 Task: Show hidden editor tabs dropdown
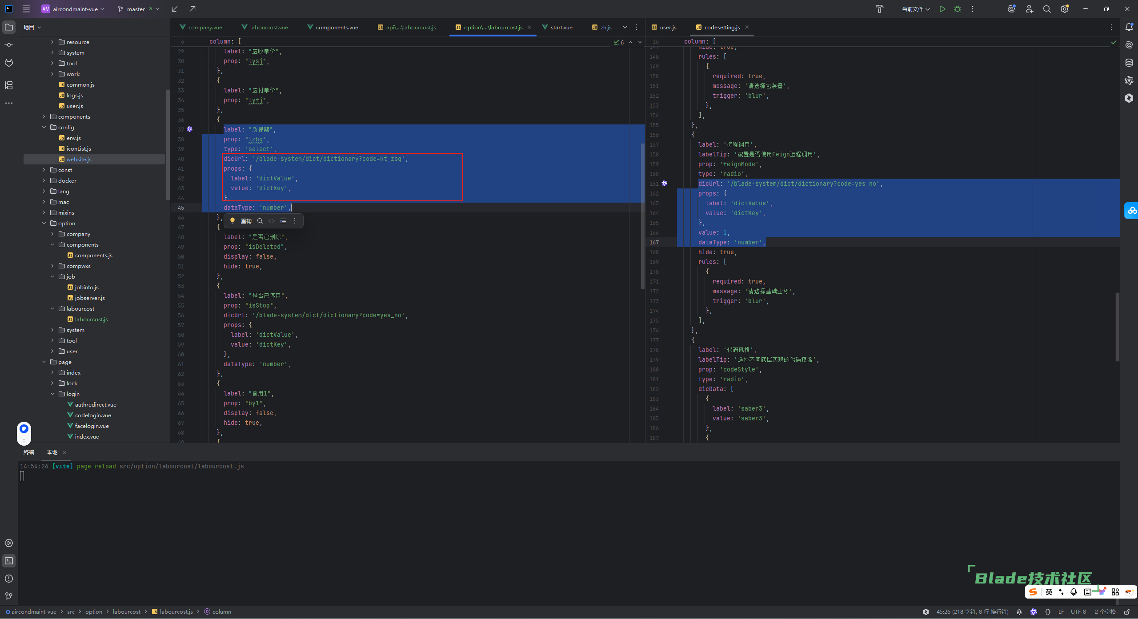tap(625, 27)
